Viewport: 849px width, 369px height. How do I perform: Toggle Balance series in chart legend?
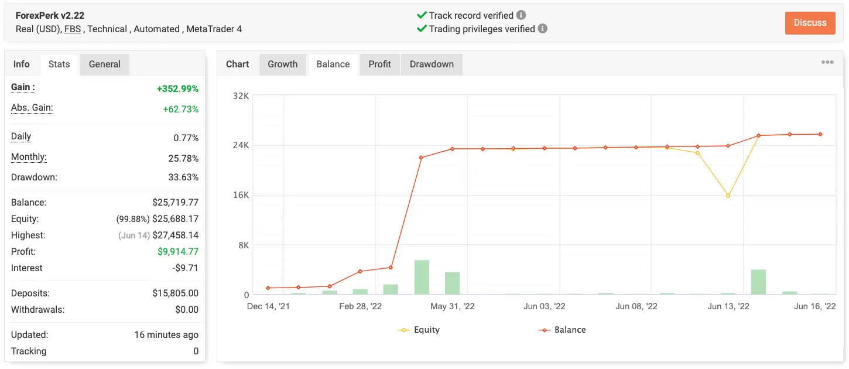pyautogui.click(x=562, y=330)
